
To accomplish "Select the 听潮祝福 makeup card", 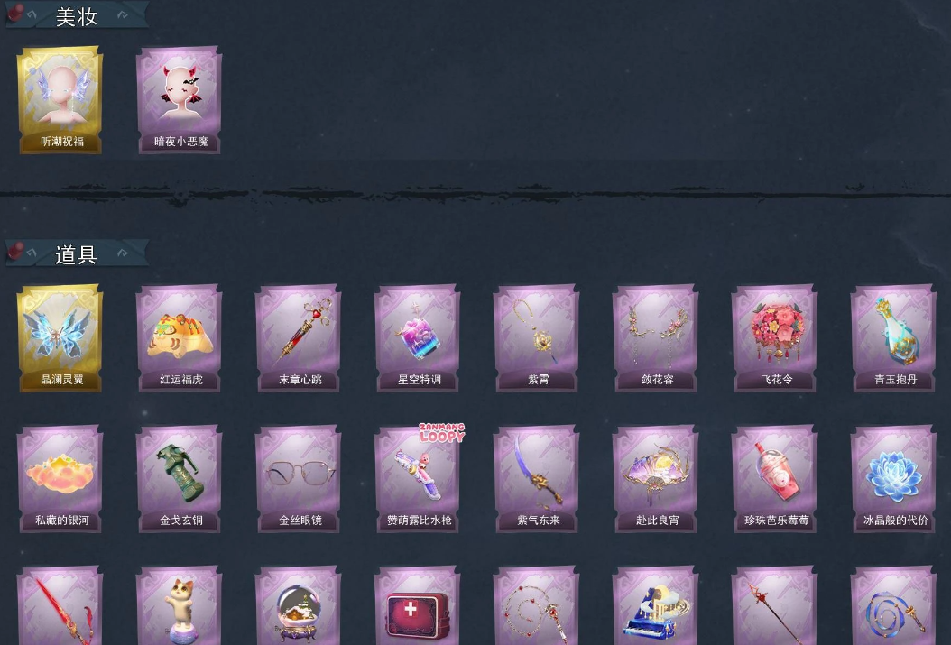I will coord(60,100).
